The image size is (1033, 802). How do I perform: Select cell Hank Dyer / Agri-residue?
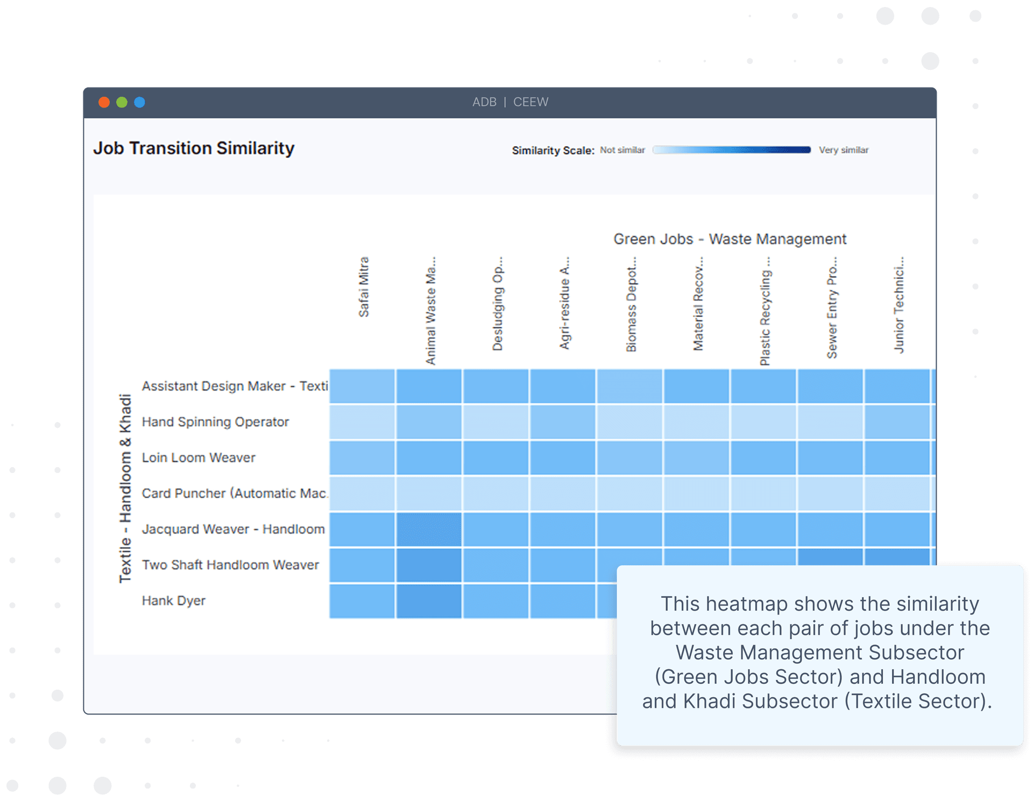(562, 601)
